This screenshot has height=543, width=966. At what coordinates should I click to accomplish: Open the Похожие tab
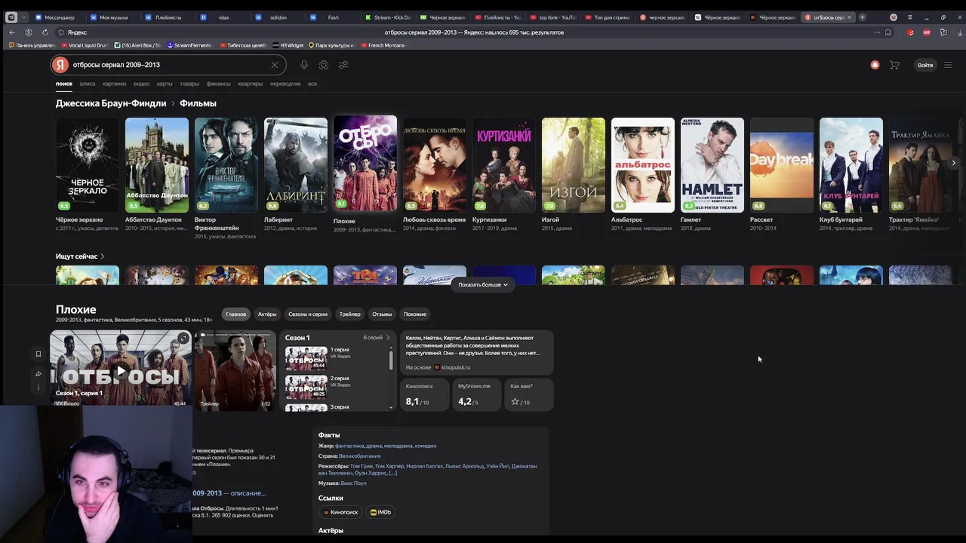(415, 314)
